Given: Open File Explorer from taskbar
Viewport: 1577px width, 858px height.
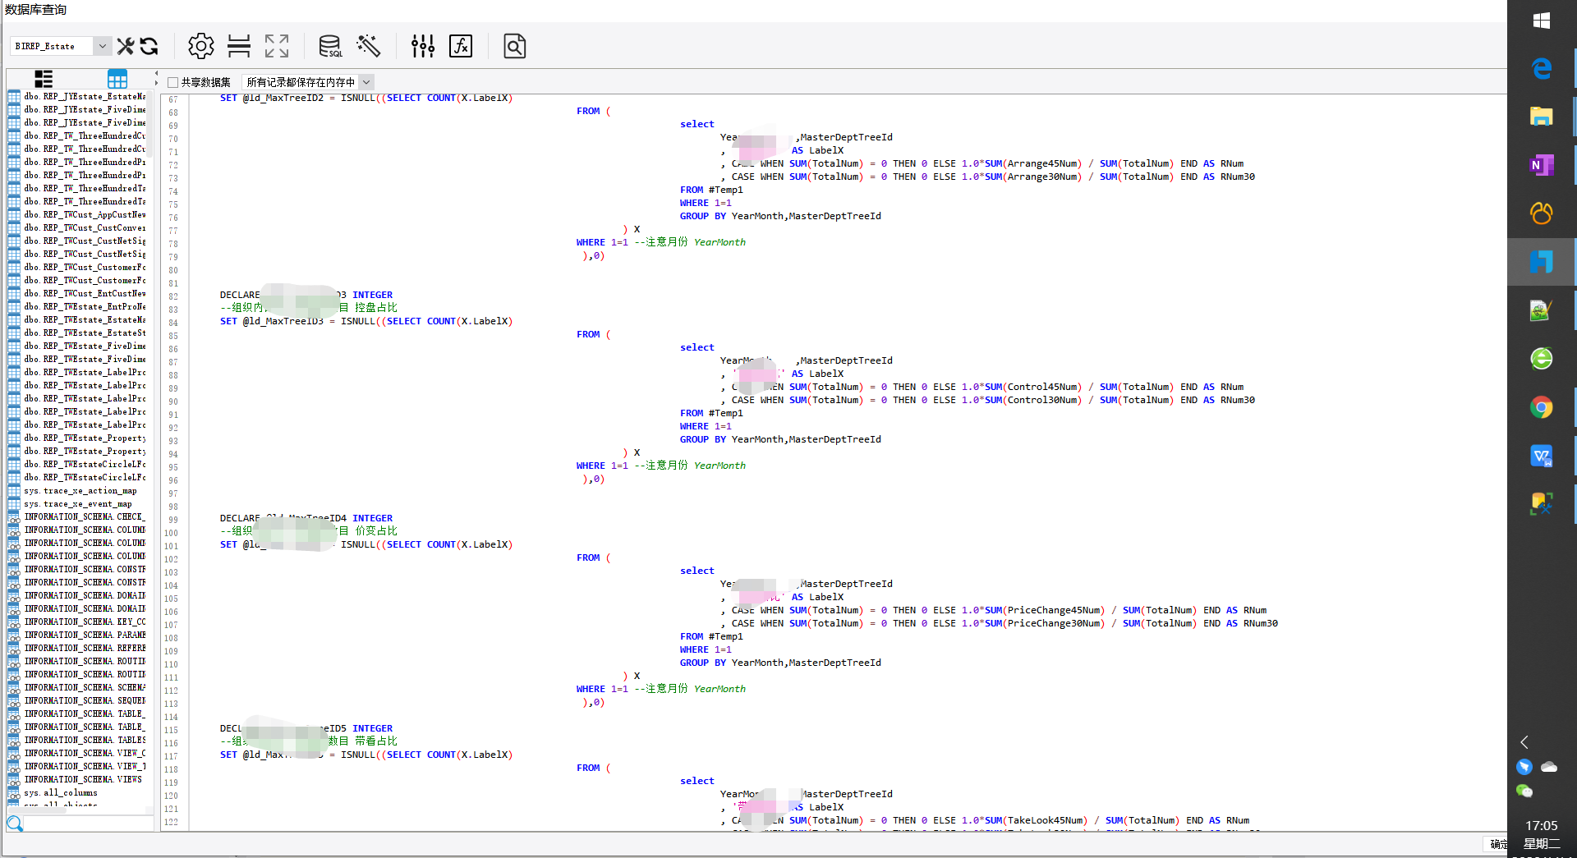Looking at the screenshot, I should (x=1542, y=117).
